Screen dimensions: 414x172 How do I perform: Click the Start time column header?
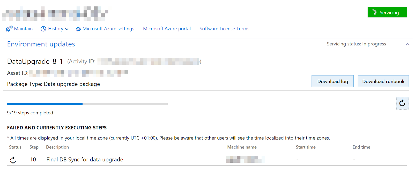pos(306,147)
